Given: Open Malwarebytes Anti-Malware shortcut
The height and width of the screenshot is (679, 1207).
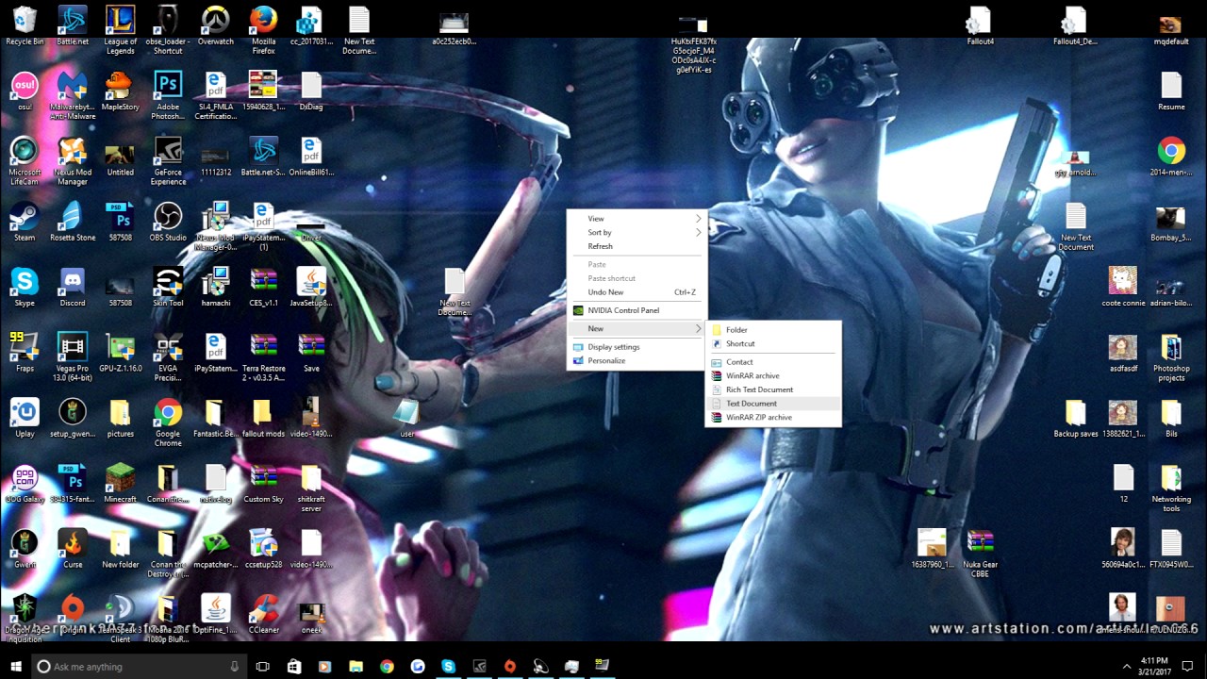Looking at the screenshot, I should pyautogui.click(x=73, y=95).
